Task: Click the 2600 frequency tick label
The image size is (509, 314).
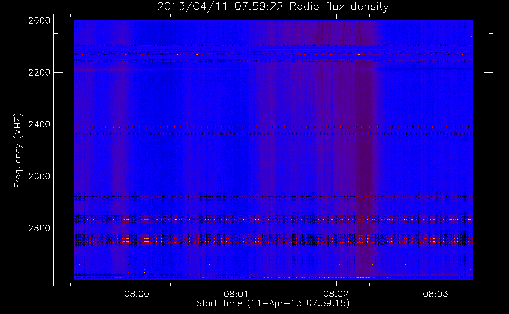Action: [39, 176]
